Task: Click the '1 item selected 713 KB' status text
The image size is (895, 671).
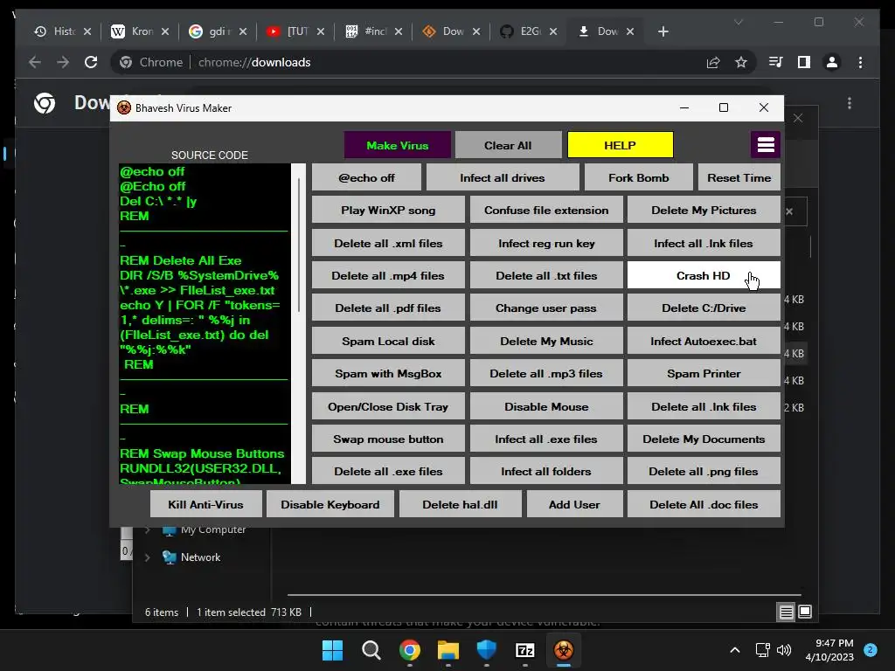Action: click(x=249, y=612)
